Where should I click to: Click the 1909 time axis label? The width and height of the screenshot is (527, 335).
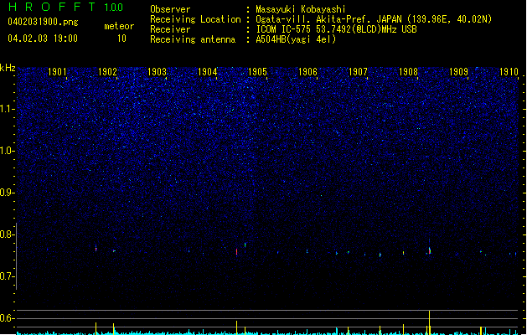click(x=458, y=71)
